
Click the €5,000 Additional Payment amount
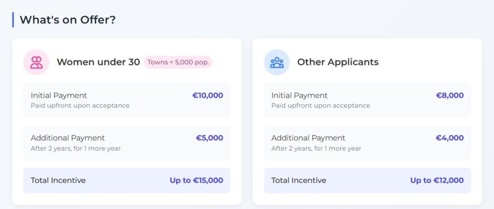pos(209,138)
